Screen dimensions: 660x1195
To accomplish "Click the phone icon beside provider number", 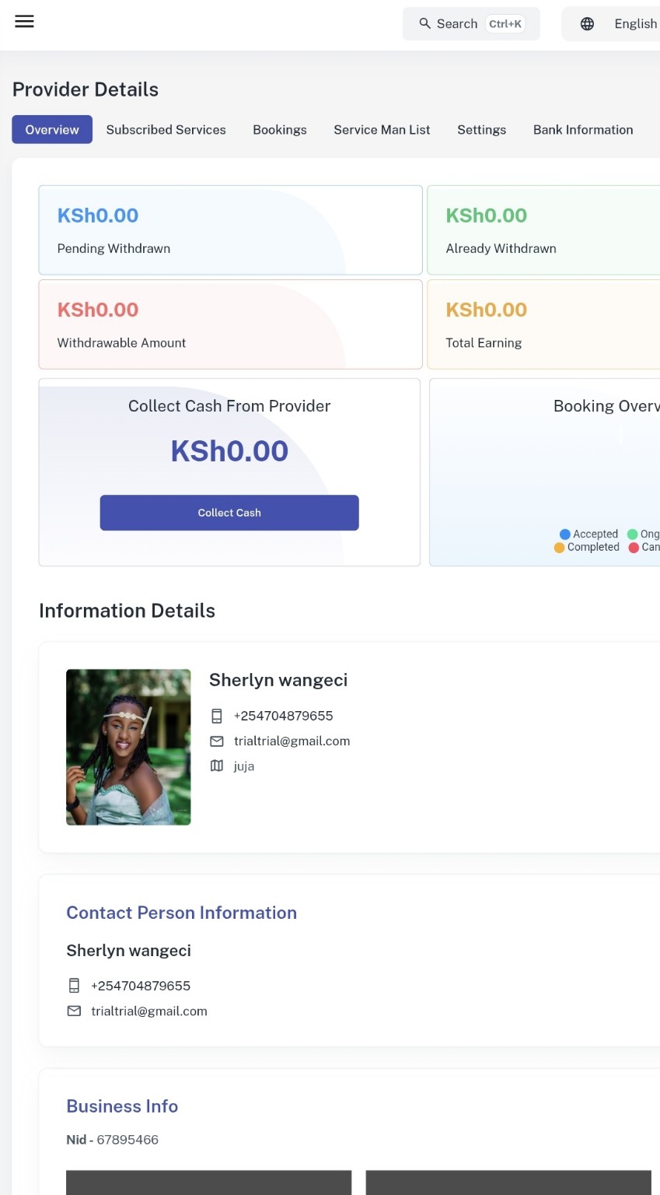I will coord(217,716).
